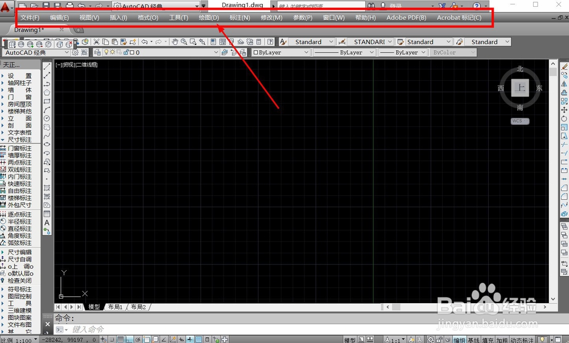Viewport: 569px width, 343px height.
Task: Switch to the 模型 tab
Action: point(94,307)
